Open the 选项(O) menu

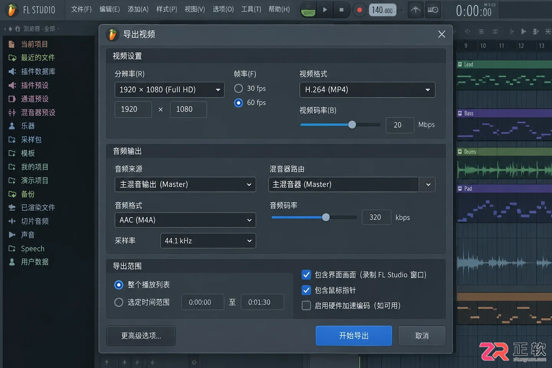click(x=223, y=9)
